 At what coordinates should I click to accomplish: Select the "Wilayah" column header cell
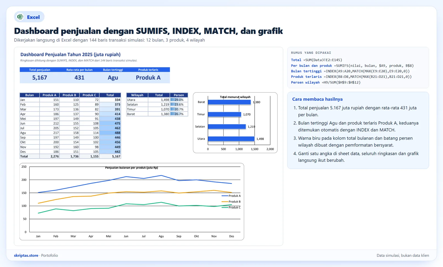pos(137,95)
